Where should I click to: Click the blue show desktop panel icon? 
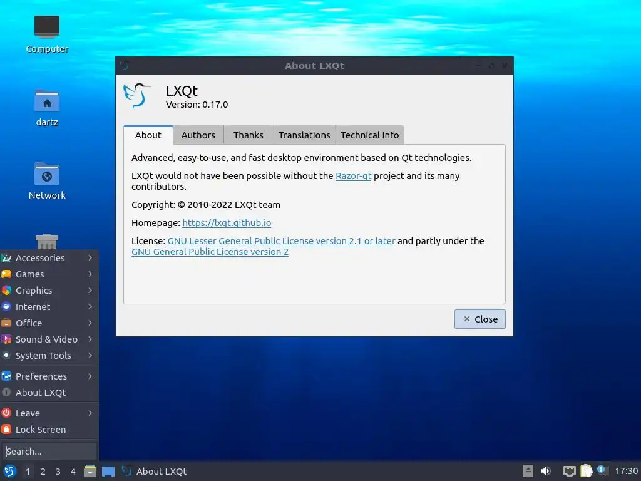pos(108,472)
